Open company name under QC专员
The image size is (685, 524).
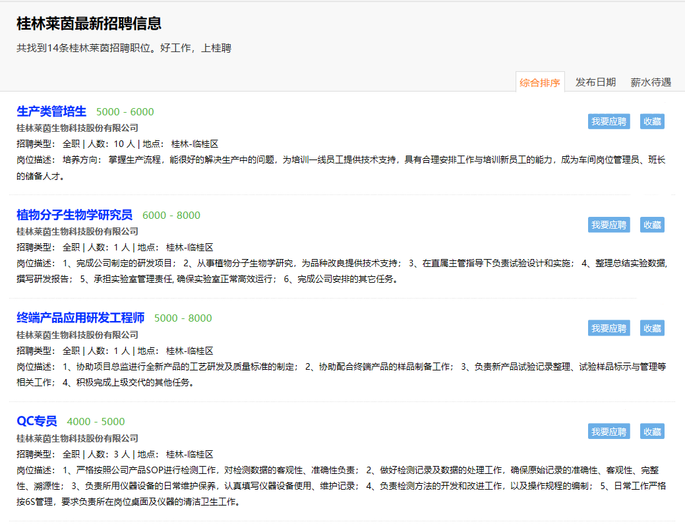click(77, 438)
